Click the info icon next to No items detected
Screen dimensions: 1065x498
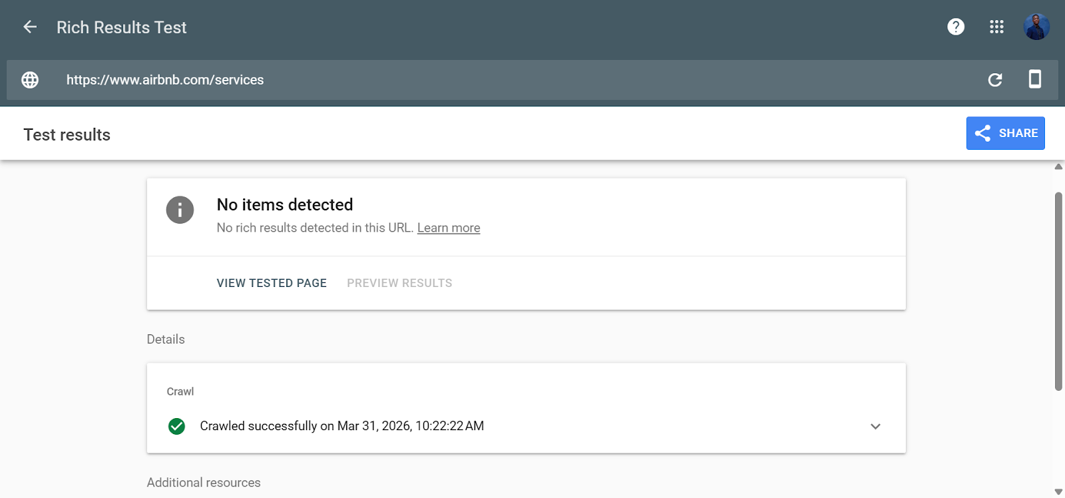pos(178,210)
